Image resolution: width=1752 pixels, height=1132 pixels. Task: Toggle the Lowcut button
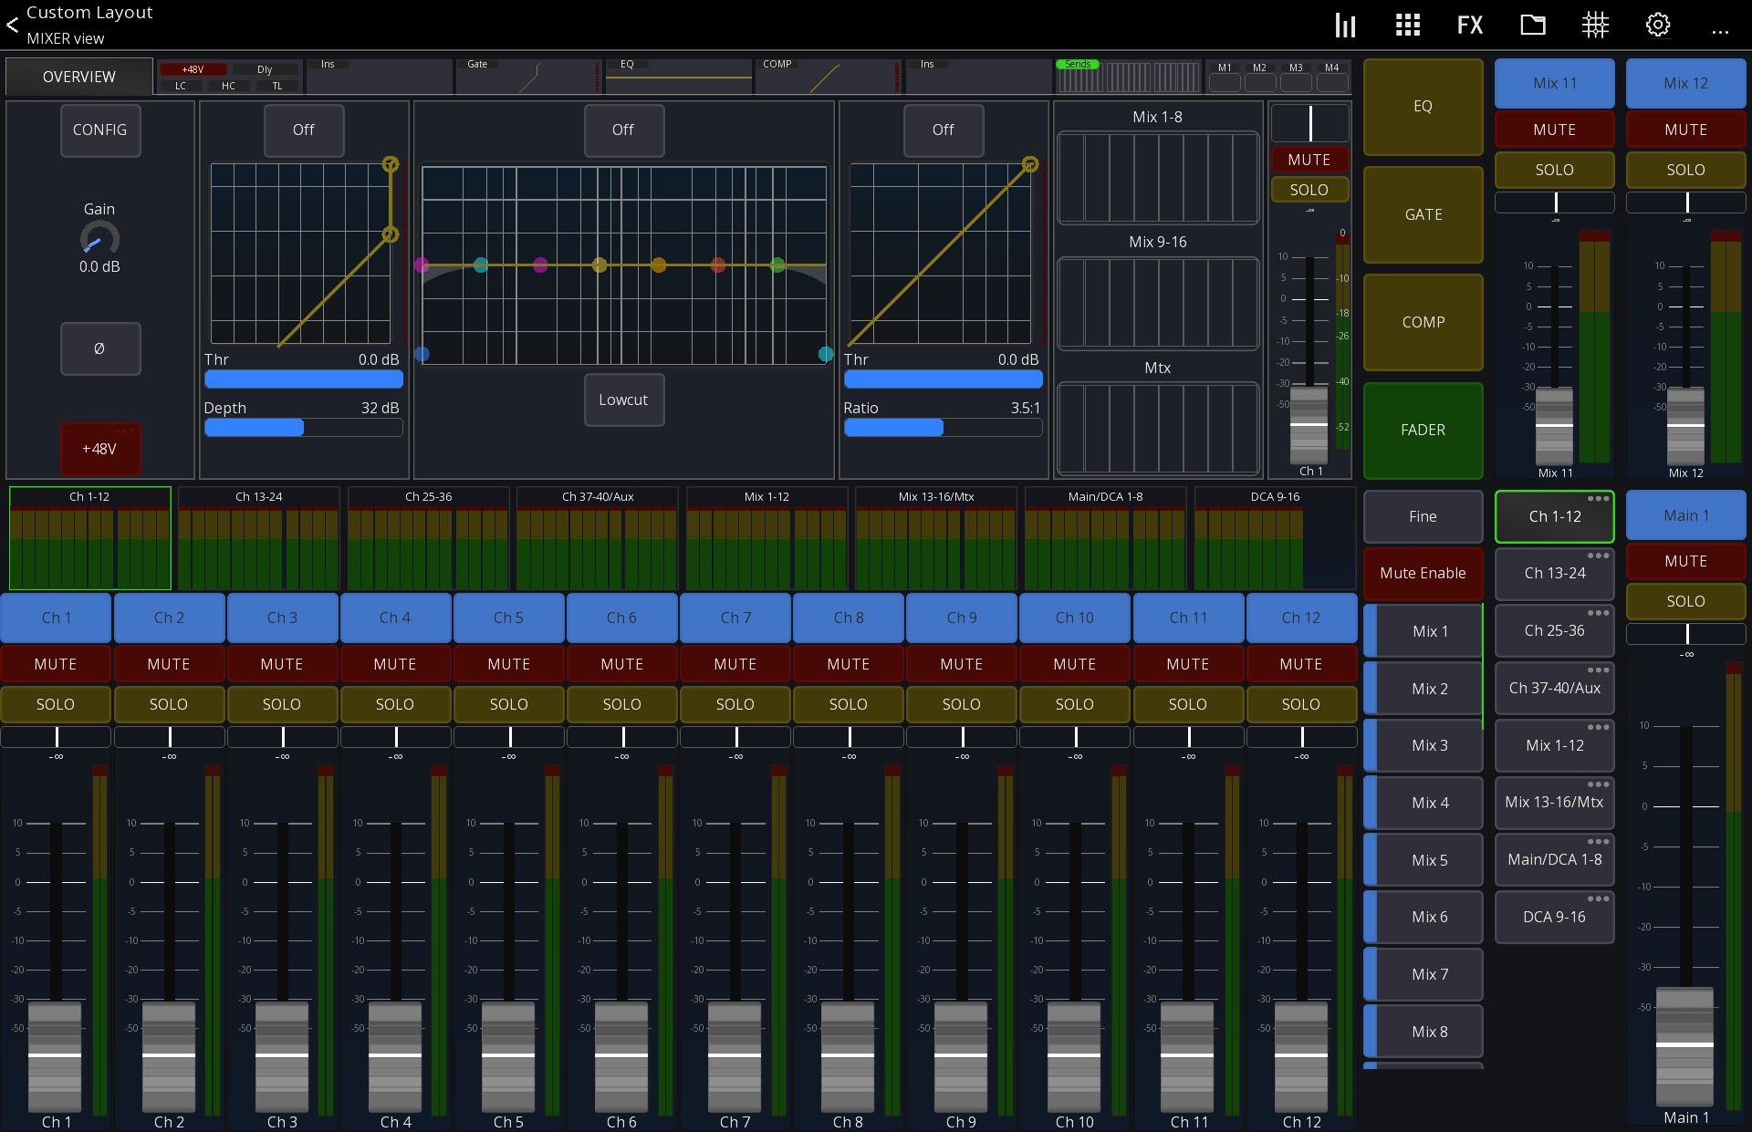coord(624,400)
